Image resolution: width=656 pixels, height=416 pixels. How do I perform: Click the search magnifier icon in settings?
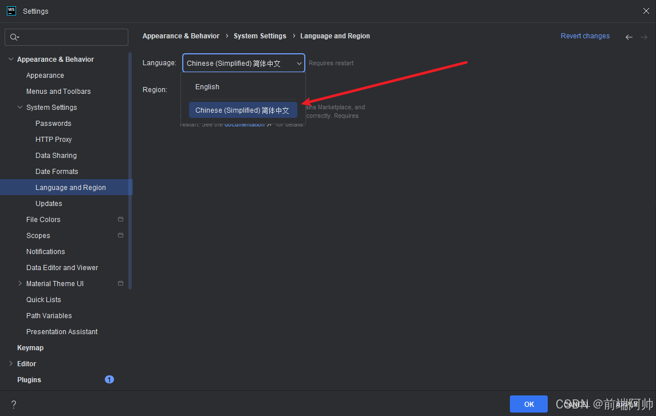[x=14, y=37]
